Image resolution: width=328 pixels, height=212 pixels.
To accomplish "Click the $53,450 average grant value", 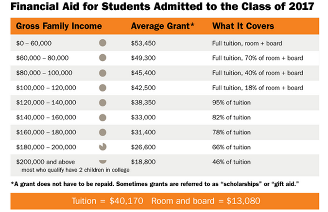I will click(143, 43).
